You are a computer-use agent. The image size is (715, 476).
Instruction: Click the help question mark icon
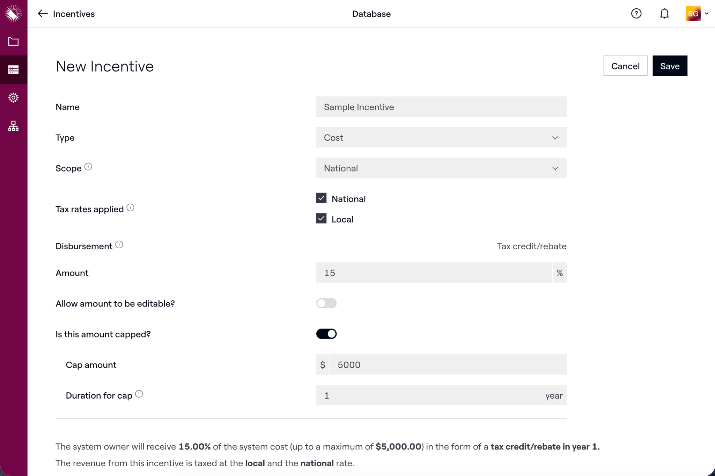click(x=636, y=14)
